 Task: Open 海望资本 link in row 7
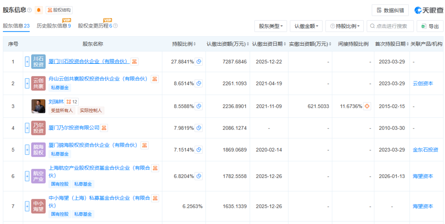423,206
